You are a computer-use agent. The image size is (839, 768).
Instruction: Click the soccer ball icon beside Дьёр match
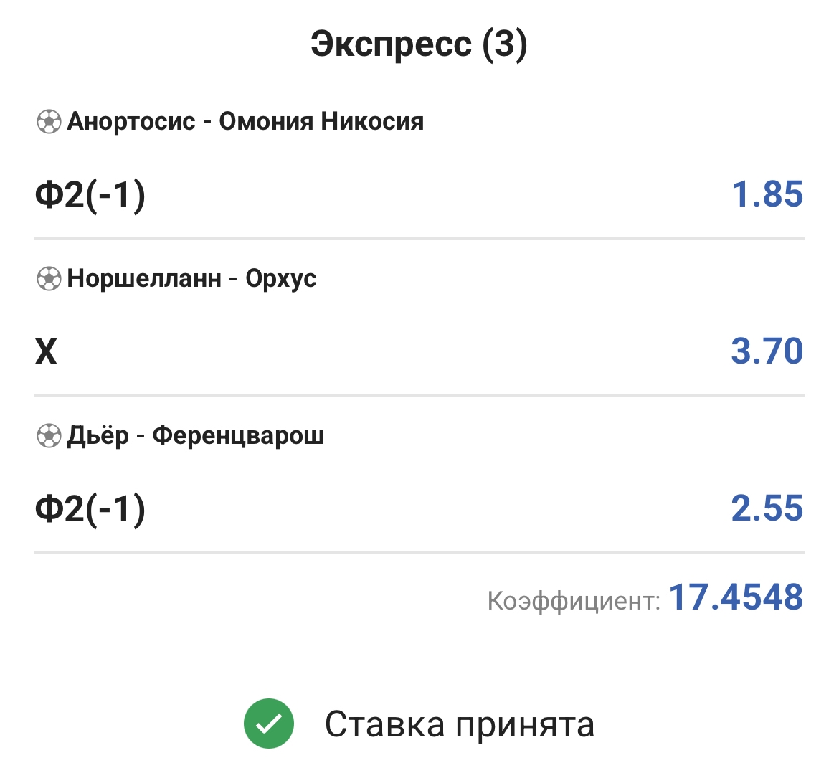coord(49,435)
